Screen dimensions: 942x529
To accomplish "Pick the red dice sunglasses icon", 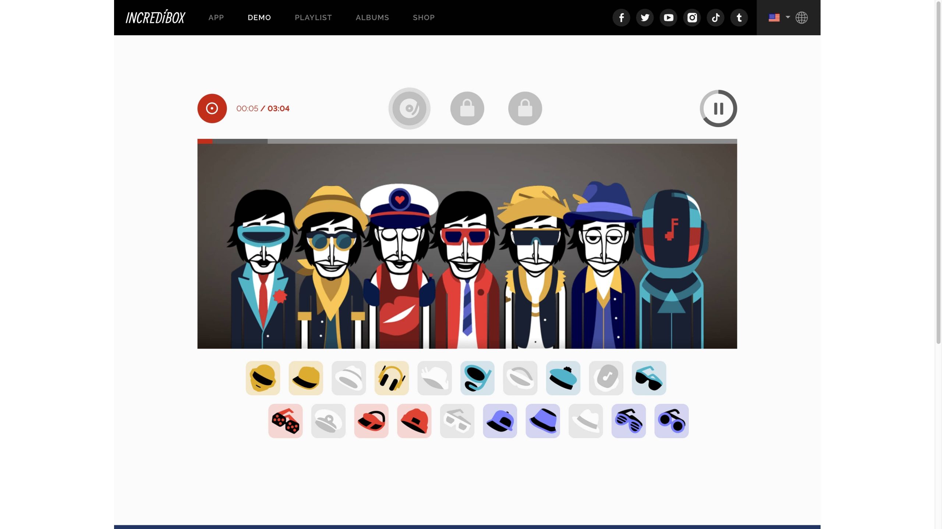I will tap(285, 421).
